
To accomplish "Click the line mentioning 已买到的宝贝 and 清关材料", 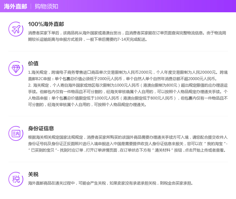I will (127, 150).
